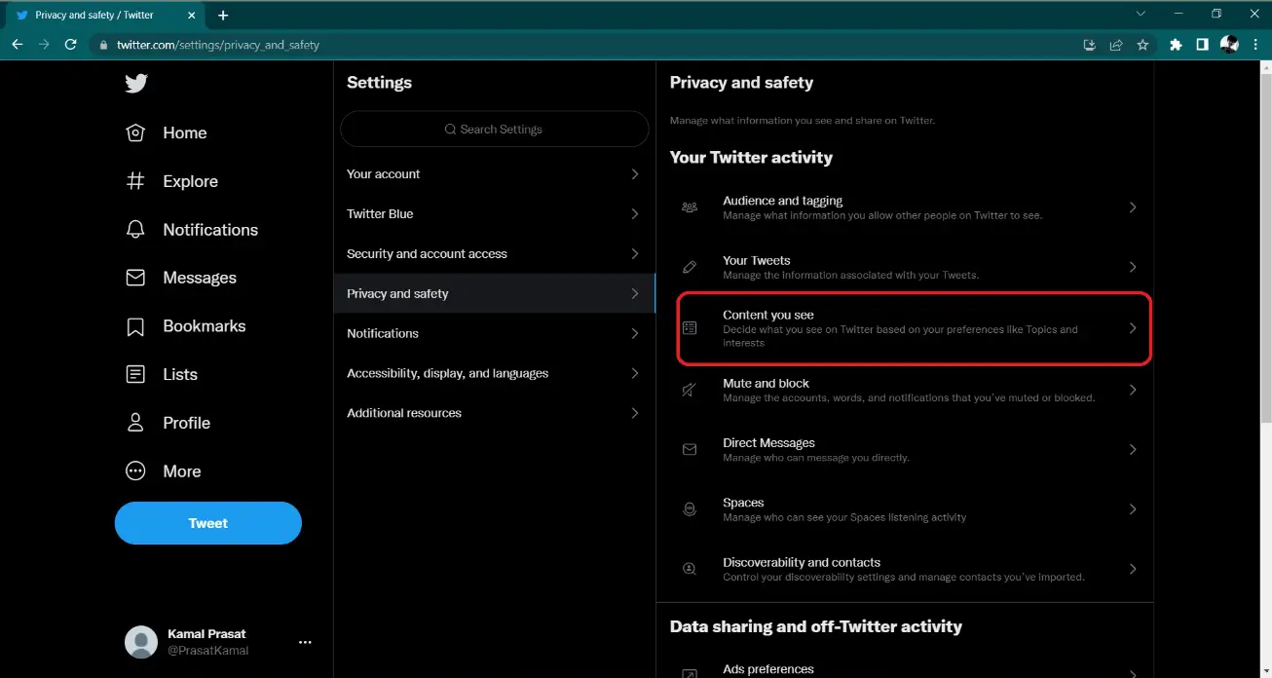Open Mute and block via its chevron
Viewport: 1272px width, 678px height.
point(1133,390)
